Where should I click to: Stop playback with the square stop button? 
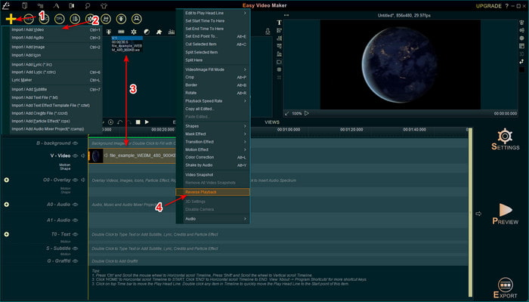point(138,122)
